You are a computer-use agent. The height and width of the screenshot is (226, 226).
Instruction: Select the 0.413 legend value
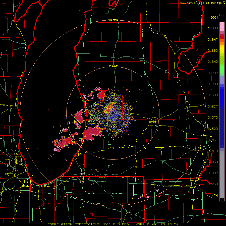click(x=213, y=151)
